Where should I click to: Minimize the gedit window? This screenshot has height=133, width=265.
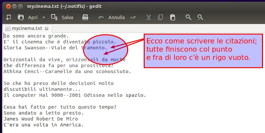[x=14, y=7]
